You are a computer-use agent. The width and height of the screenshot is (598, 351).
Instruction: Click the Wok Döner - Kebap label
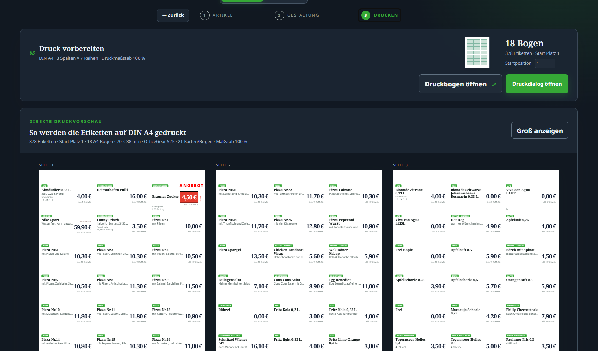click(x=340, y=252)
